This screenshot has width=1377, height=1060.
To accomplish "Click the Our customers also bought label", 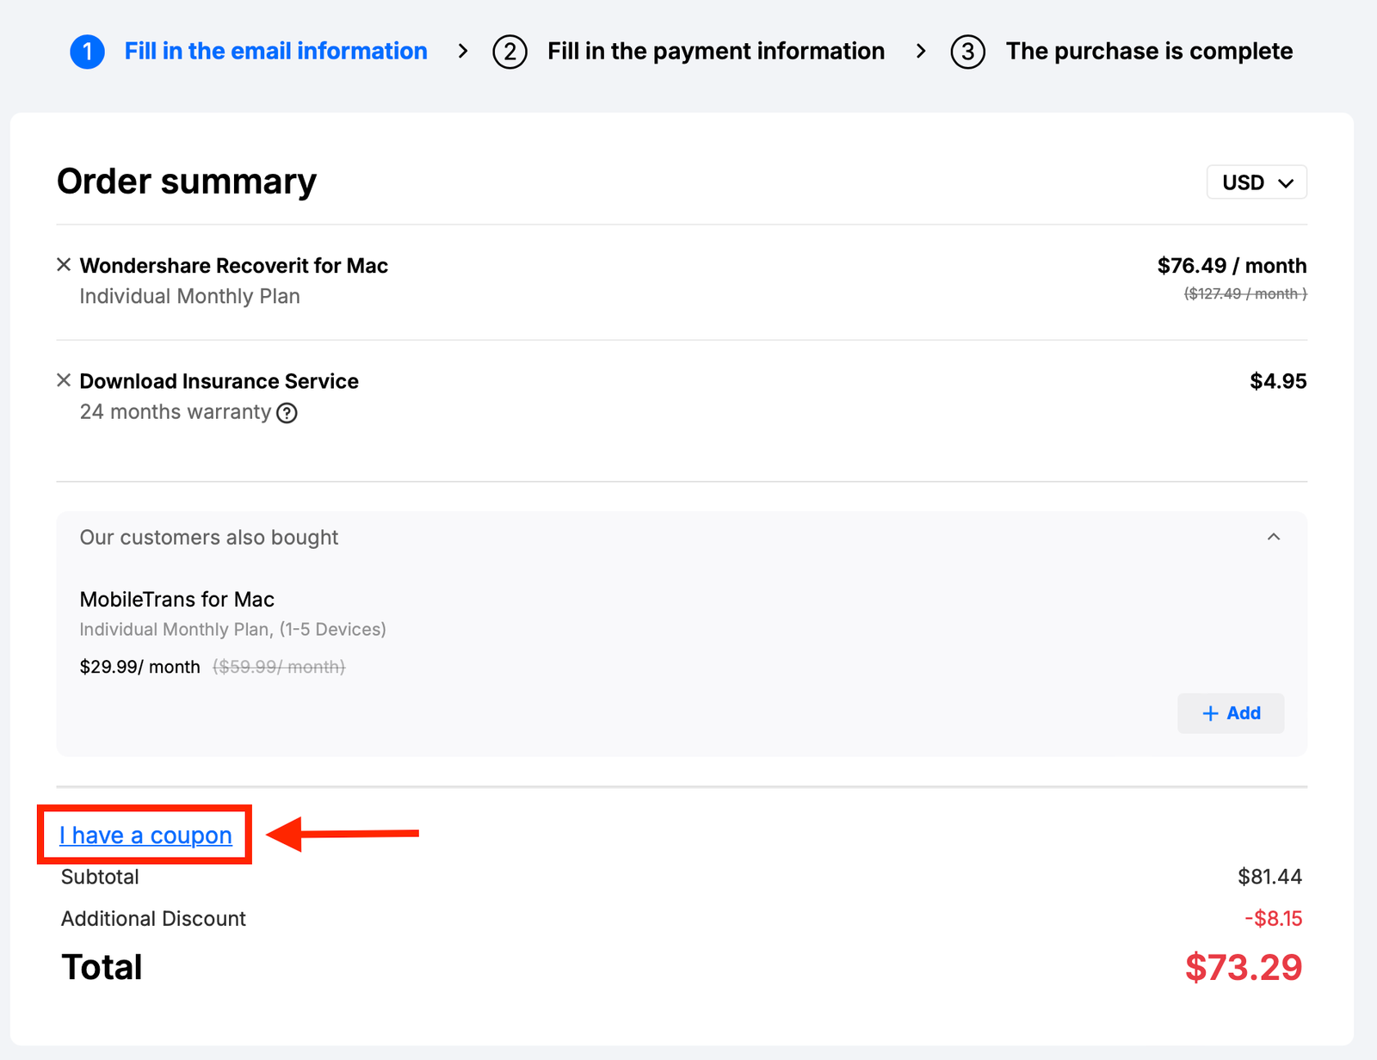I will coord(209,538).
